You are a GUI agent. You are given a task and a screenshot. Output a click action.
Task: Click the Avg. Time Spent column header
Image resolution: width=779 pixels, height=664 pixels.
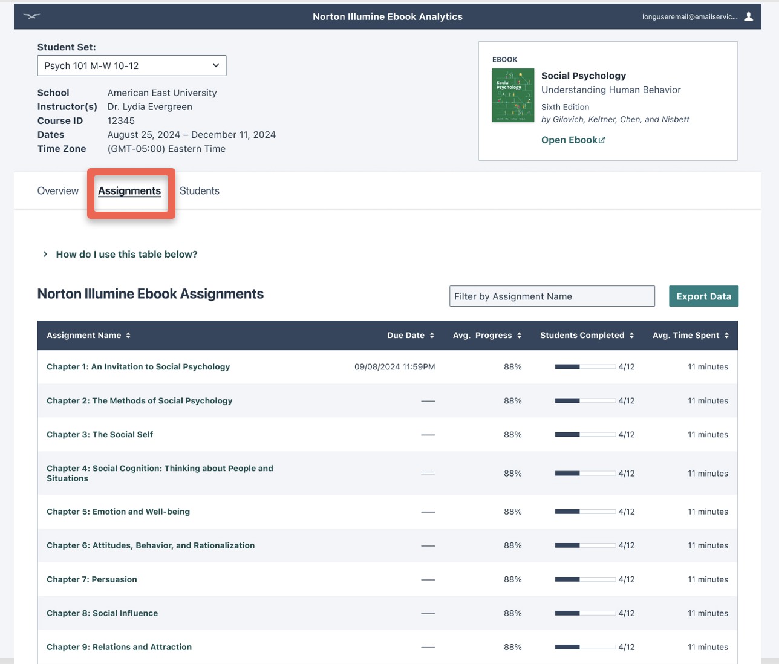691,336
